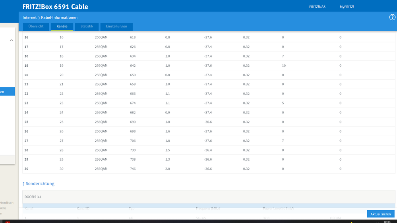Click channel 19 frequency 642 cell

(133, 65)
